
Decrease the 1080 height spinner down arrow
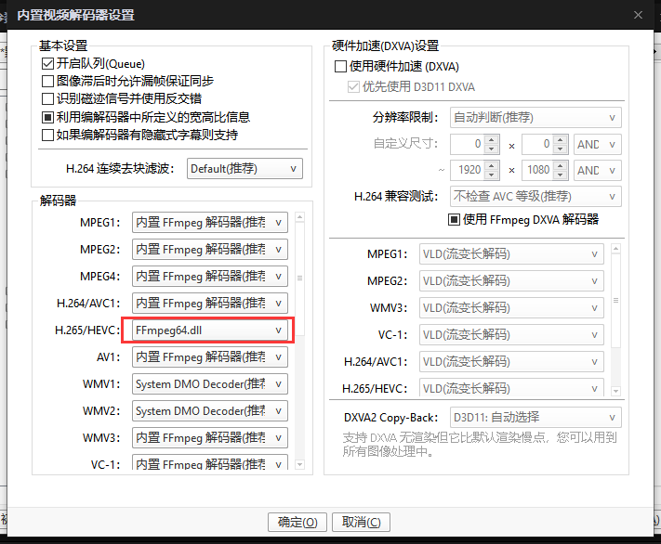coord(561,175)
